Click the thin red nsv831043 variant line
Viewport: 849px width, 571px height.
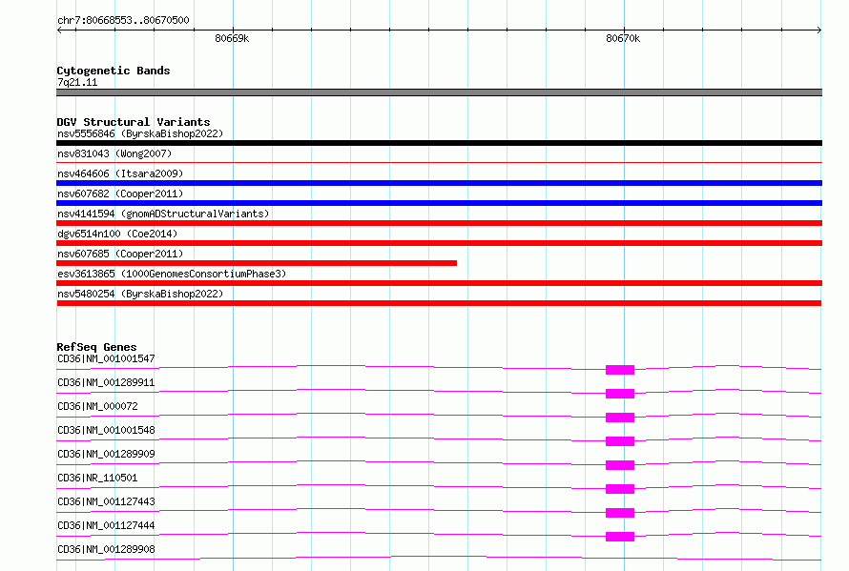pos(439,162)
